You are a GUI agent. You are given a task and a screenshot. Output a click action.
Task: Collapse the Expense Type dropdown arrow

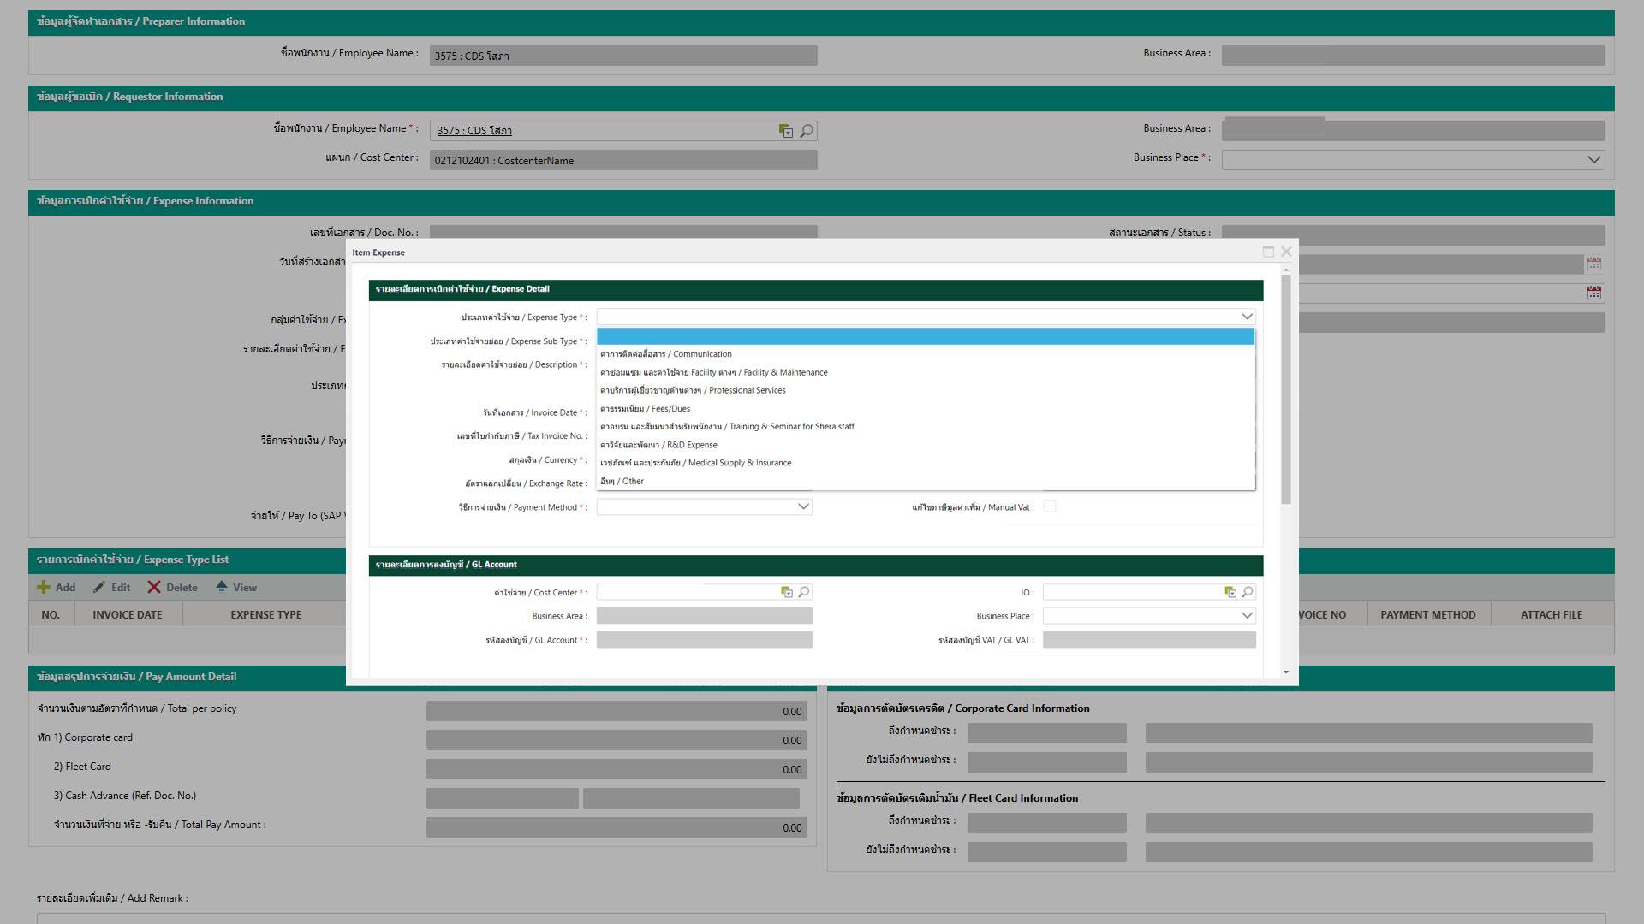coord(1247,317)
